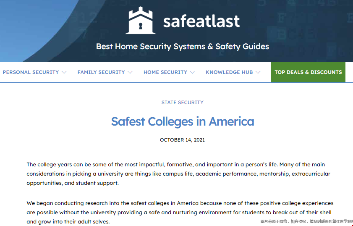Expand the Family Security chevron

(130, 72)
